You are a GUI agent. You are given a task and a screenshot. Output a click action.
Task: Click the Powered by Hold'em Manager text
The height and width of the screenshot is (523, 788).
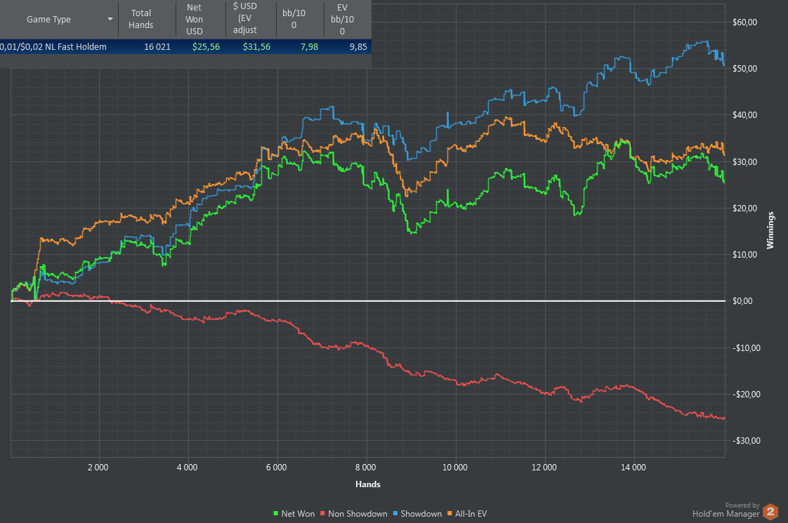coord(726,510)
